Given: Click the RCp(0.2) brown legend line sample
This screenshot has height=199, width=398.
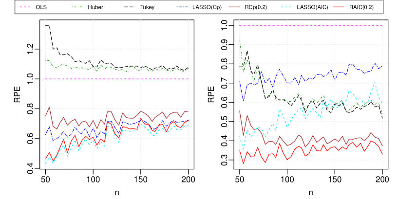Looking at the screenshot, I should 235,7.
